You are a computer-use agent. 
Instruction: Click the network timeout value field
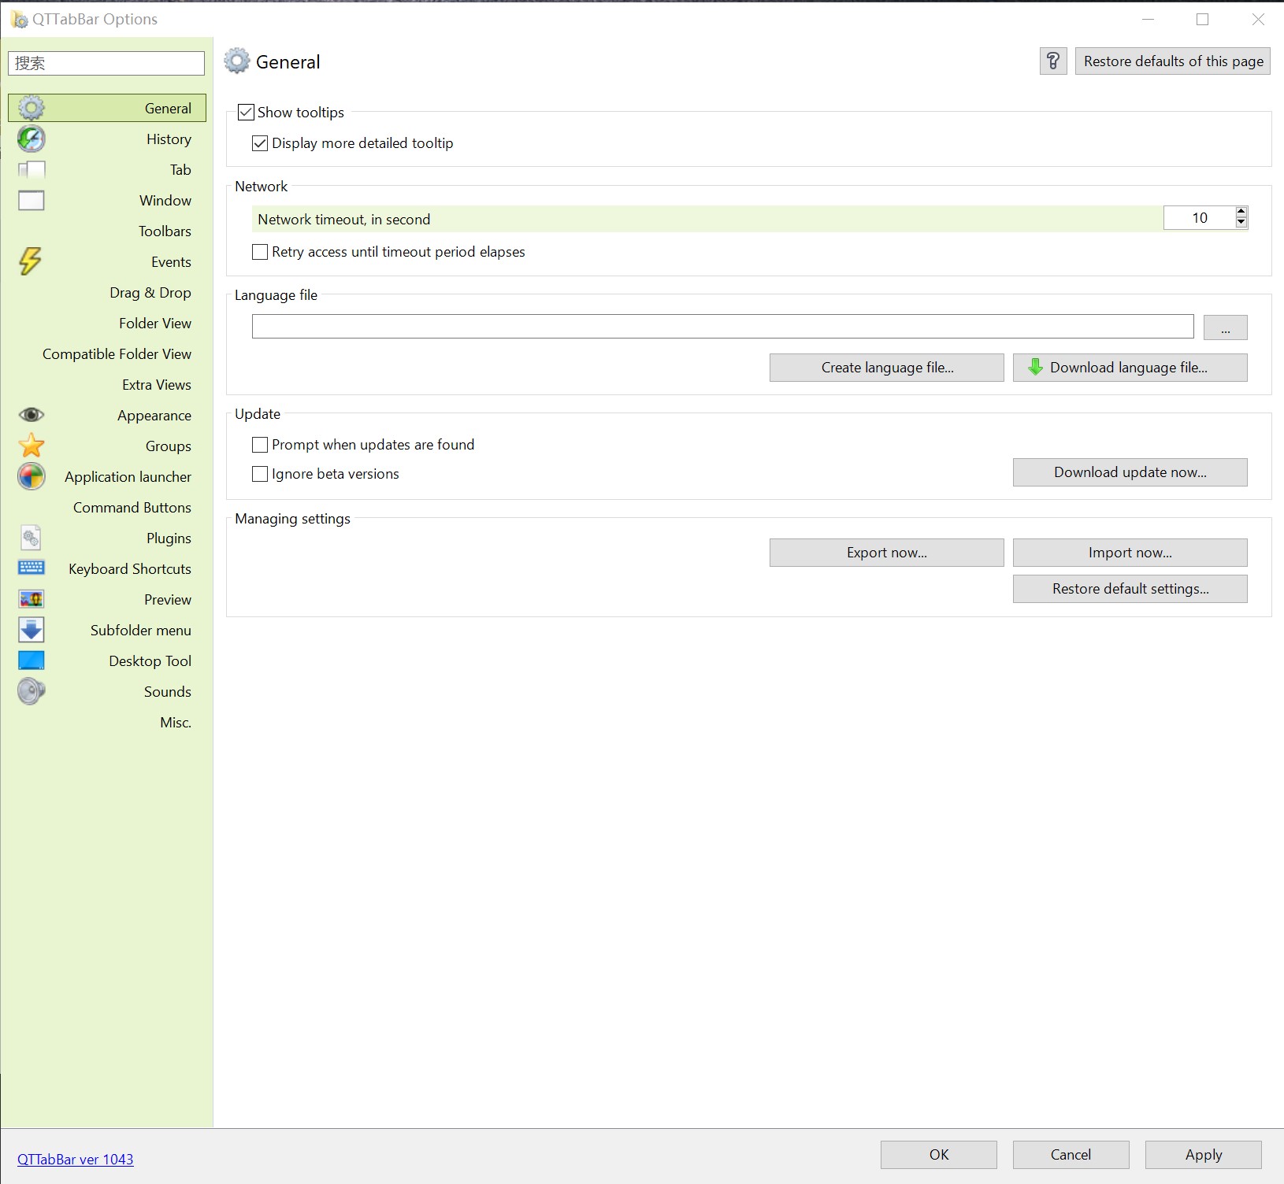coord(1200,218)
